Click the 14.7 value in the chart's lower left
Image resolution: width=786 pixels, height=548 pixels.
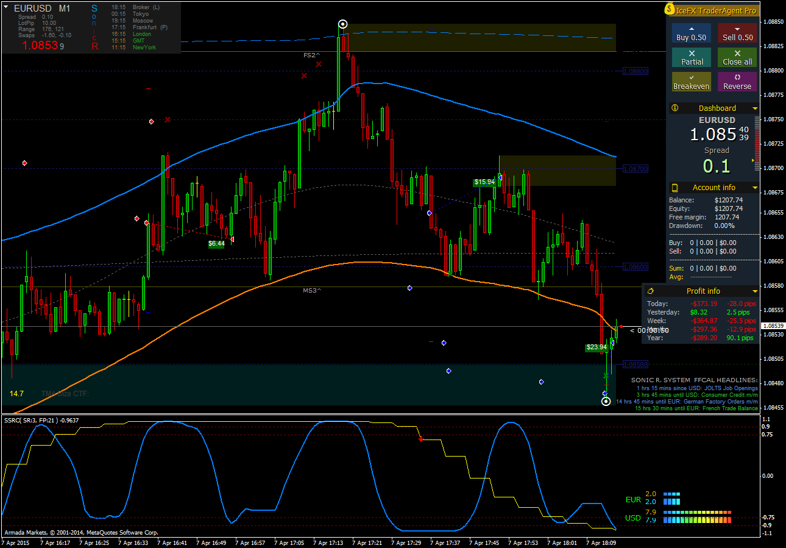(16, 394)
